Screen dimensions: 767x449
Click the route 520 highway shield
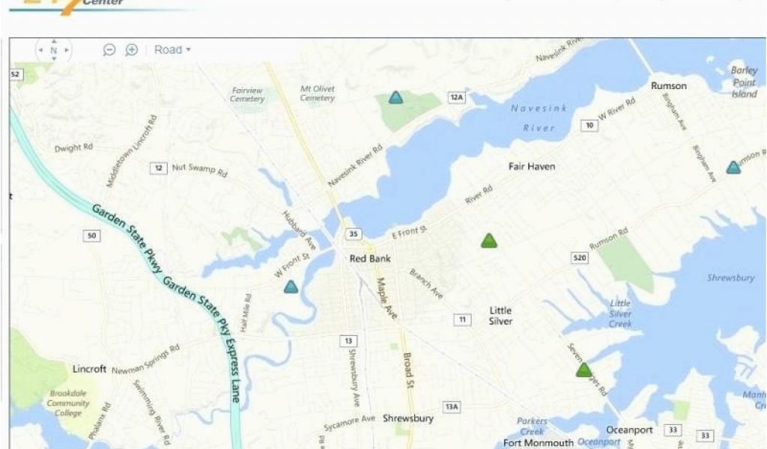tap(579, 257)
